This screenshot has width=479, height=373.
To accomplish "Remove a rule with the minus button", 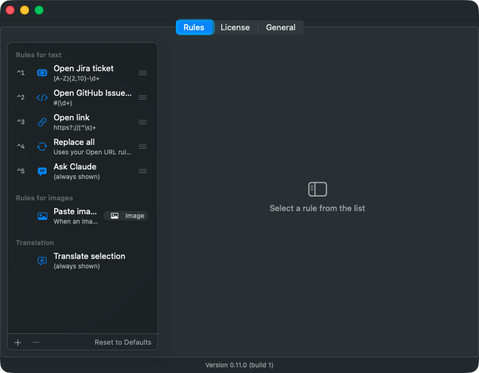I will coord(36,343).
